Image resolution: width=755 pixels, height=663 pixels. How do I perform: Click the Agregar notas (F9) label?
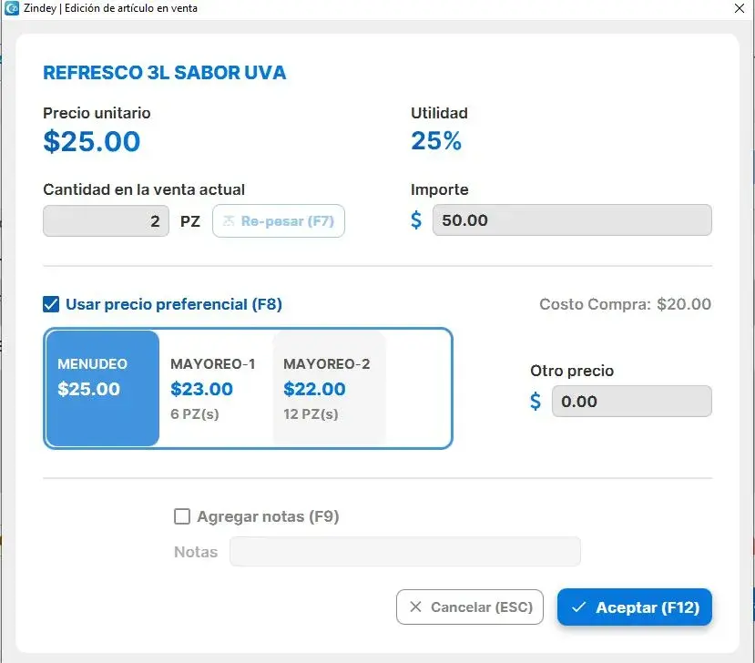click(x=268, y=517)
